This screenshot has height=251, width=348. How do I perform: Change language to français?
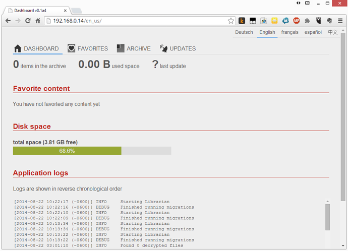[x=289, y=32]
